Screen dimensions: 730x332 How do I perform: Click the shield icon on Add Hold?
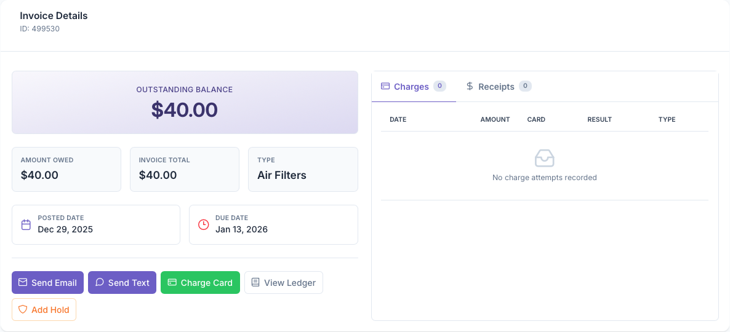pos(23,310)
